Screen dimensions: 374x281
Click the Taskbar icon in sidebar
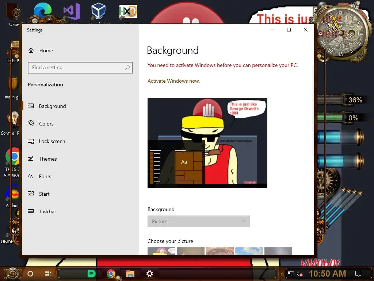tap(31, 211)
